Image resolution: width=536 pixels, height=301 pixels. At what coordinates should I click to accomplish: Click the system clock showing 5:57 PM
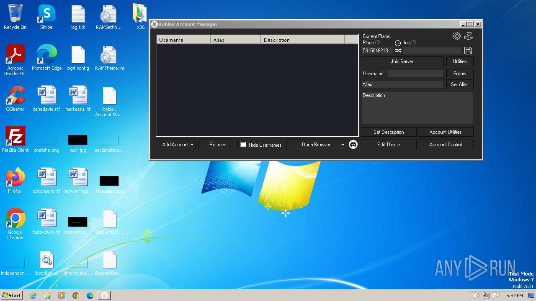pyautogui.click(x=514, y=296)
